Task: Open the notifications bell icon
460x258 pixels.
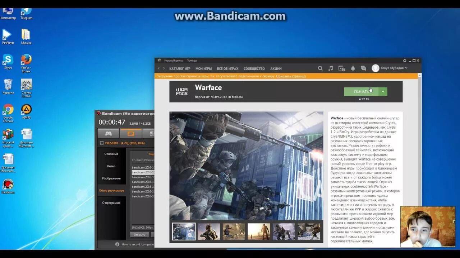Action: click(353, 68)
